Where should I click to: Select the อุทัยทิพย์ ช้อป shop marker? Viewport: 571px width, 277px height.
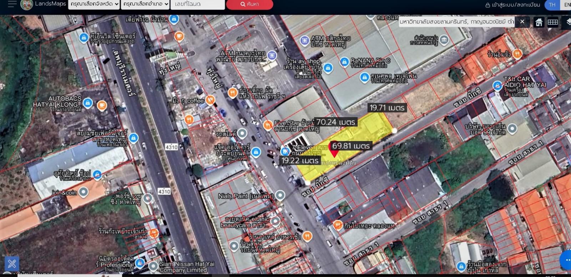click(97, 174)
